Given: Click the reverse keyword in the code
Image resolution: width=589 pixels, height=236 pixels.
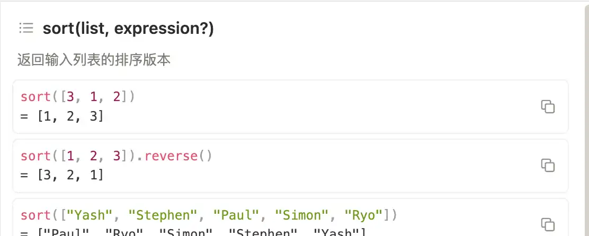Looking at the screenshot, I should point(170,156).
